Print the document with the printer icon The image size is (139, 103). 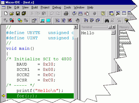(66, 13)
